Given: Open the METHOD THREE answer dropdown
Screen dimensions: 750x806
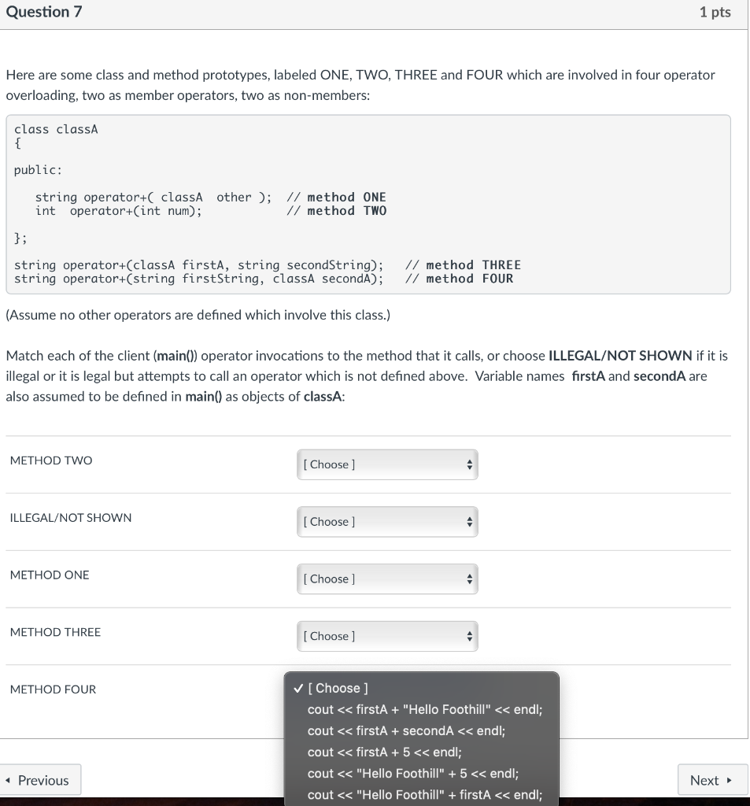Looking at the screenshot, I should click(x=387, y=636).
